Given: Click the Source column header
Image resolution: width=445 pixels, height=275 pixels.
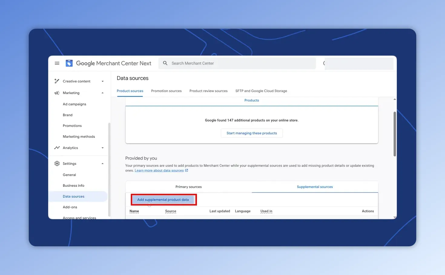Looking at the screenshot, I should pyautogui.click(x=170, y=211).
